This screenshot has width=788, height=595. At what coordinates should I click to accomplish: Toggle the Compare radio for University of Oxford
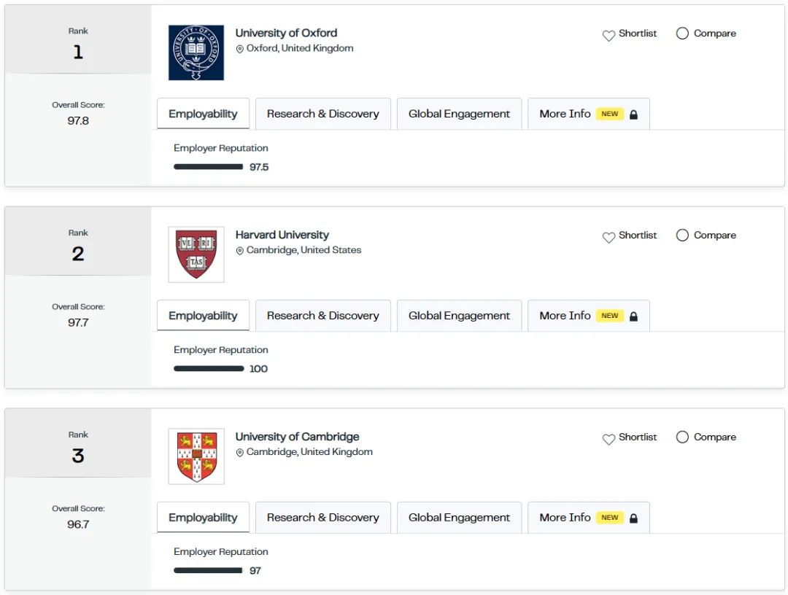(x=682, y=34)
